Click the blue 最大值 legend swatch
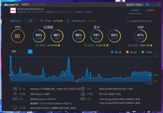163x113 pixels. (x=112, y=52)
